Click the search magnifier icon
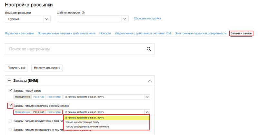Image resolution: width=258 pixels, height=135 pixels. click(149, 49)
